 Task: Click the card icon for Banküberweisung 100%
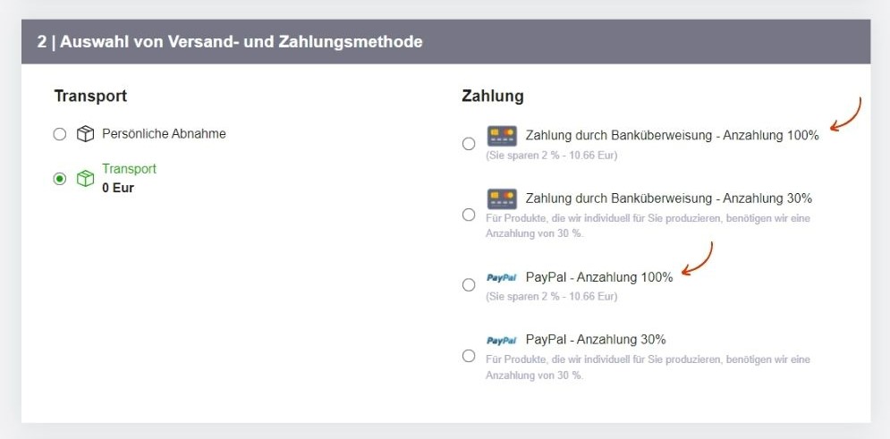click(502, 136)
